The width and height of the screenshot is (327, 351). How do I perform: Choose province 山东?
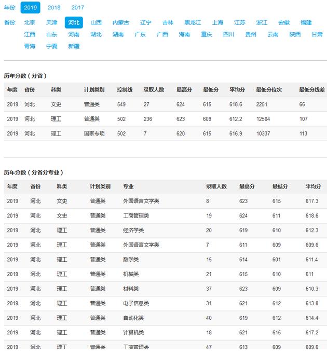click(x=52, y=34)
